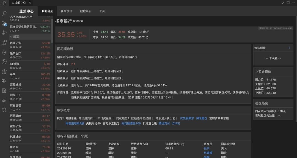Open the 保险重仓 concept link
This screenshot has width=297, height=158.
pyautogui.click(x=202, y=118)
